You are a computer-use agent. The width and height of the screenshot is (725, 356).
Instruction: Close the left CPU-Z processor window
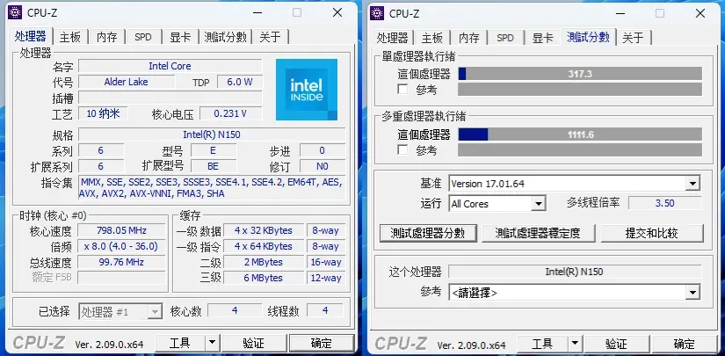click(337, 13)
